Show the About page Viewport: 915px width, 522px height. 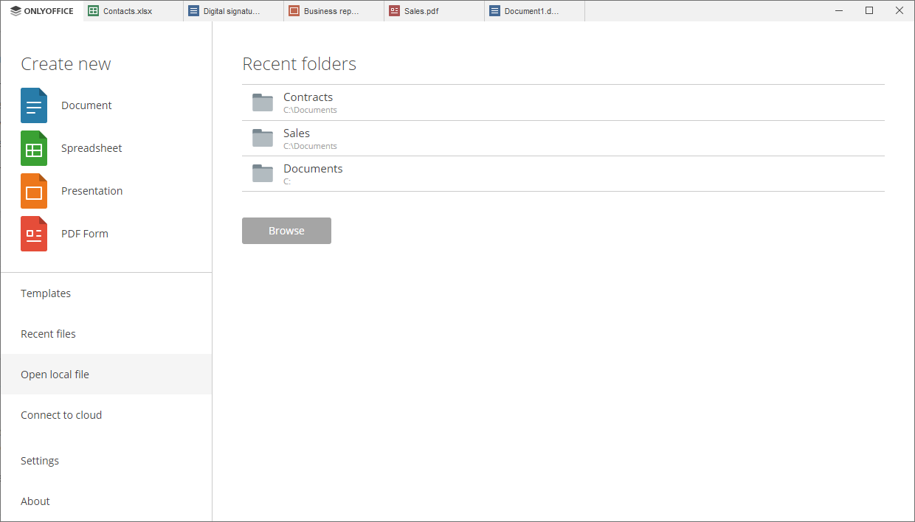pos(35,501)
